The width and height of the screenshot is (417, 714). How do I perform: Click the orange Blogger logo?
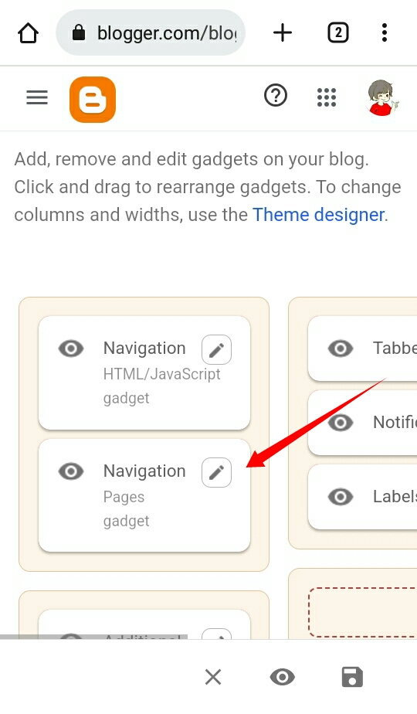[x=93, y=100]
